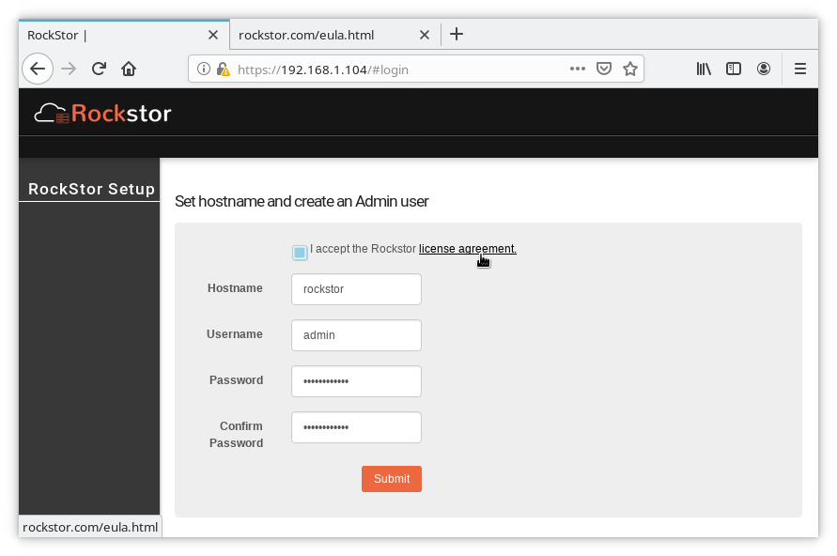Screen dimensions: 837x556
Task: Open the browser home page
Action: [x=129, y=69]
